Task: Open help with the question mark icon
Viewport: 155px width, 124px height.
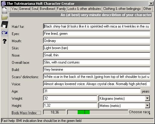Action: click(5, 41)
